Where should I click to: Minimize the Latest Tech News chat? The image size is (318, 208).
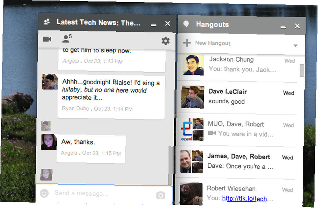154,25
